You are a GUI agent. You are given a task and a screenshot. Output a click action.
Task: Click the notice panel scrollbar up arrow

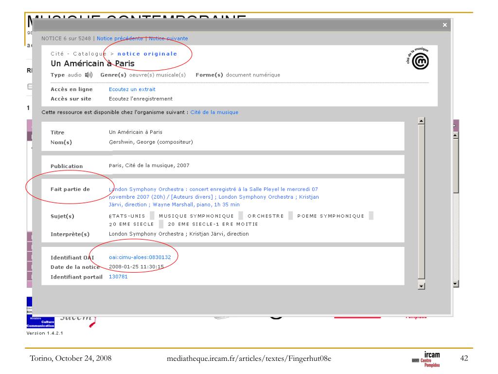click(x=422, y=121)
